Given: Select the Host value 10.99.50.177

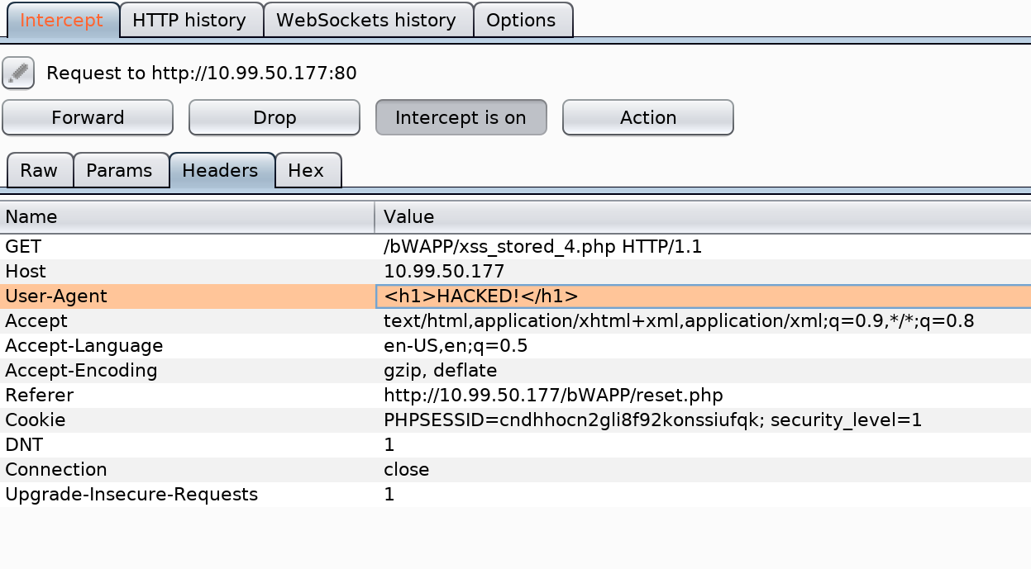Looking at the screenshot, I should click(x=703, y=271).
